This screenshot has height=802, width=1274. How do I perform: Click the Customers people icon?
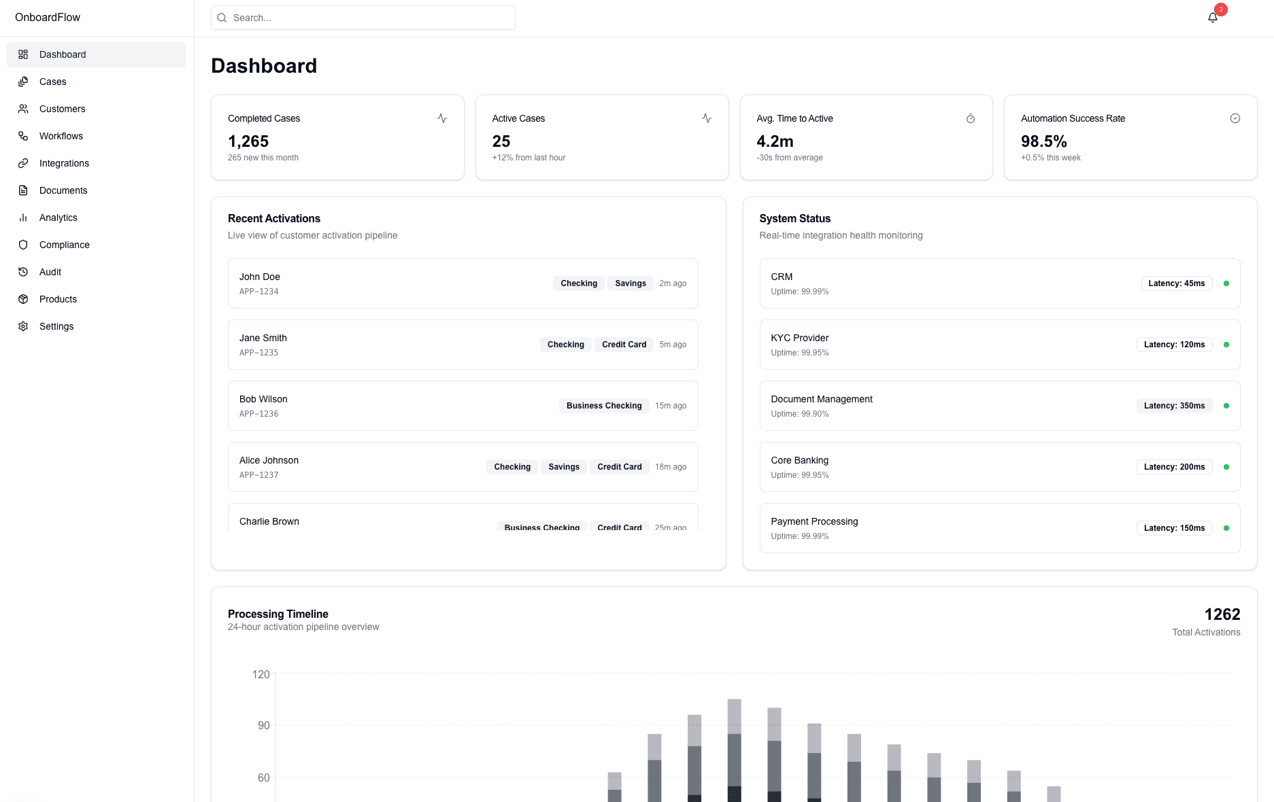coord(23,109)
